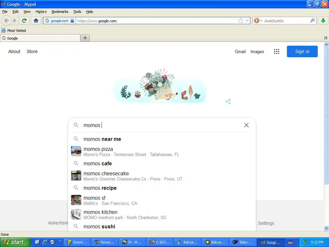Image resolution: width=329 pixels, height=247 pixels.
Task: Open the File menu
Action: 5,12
